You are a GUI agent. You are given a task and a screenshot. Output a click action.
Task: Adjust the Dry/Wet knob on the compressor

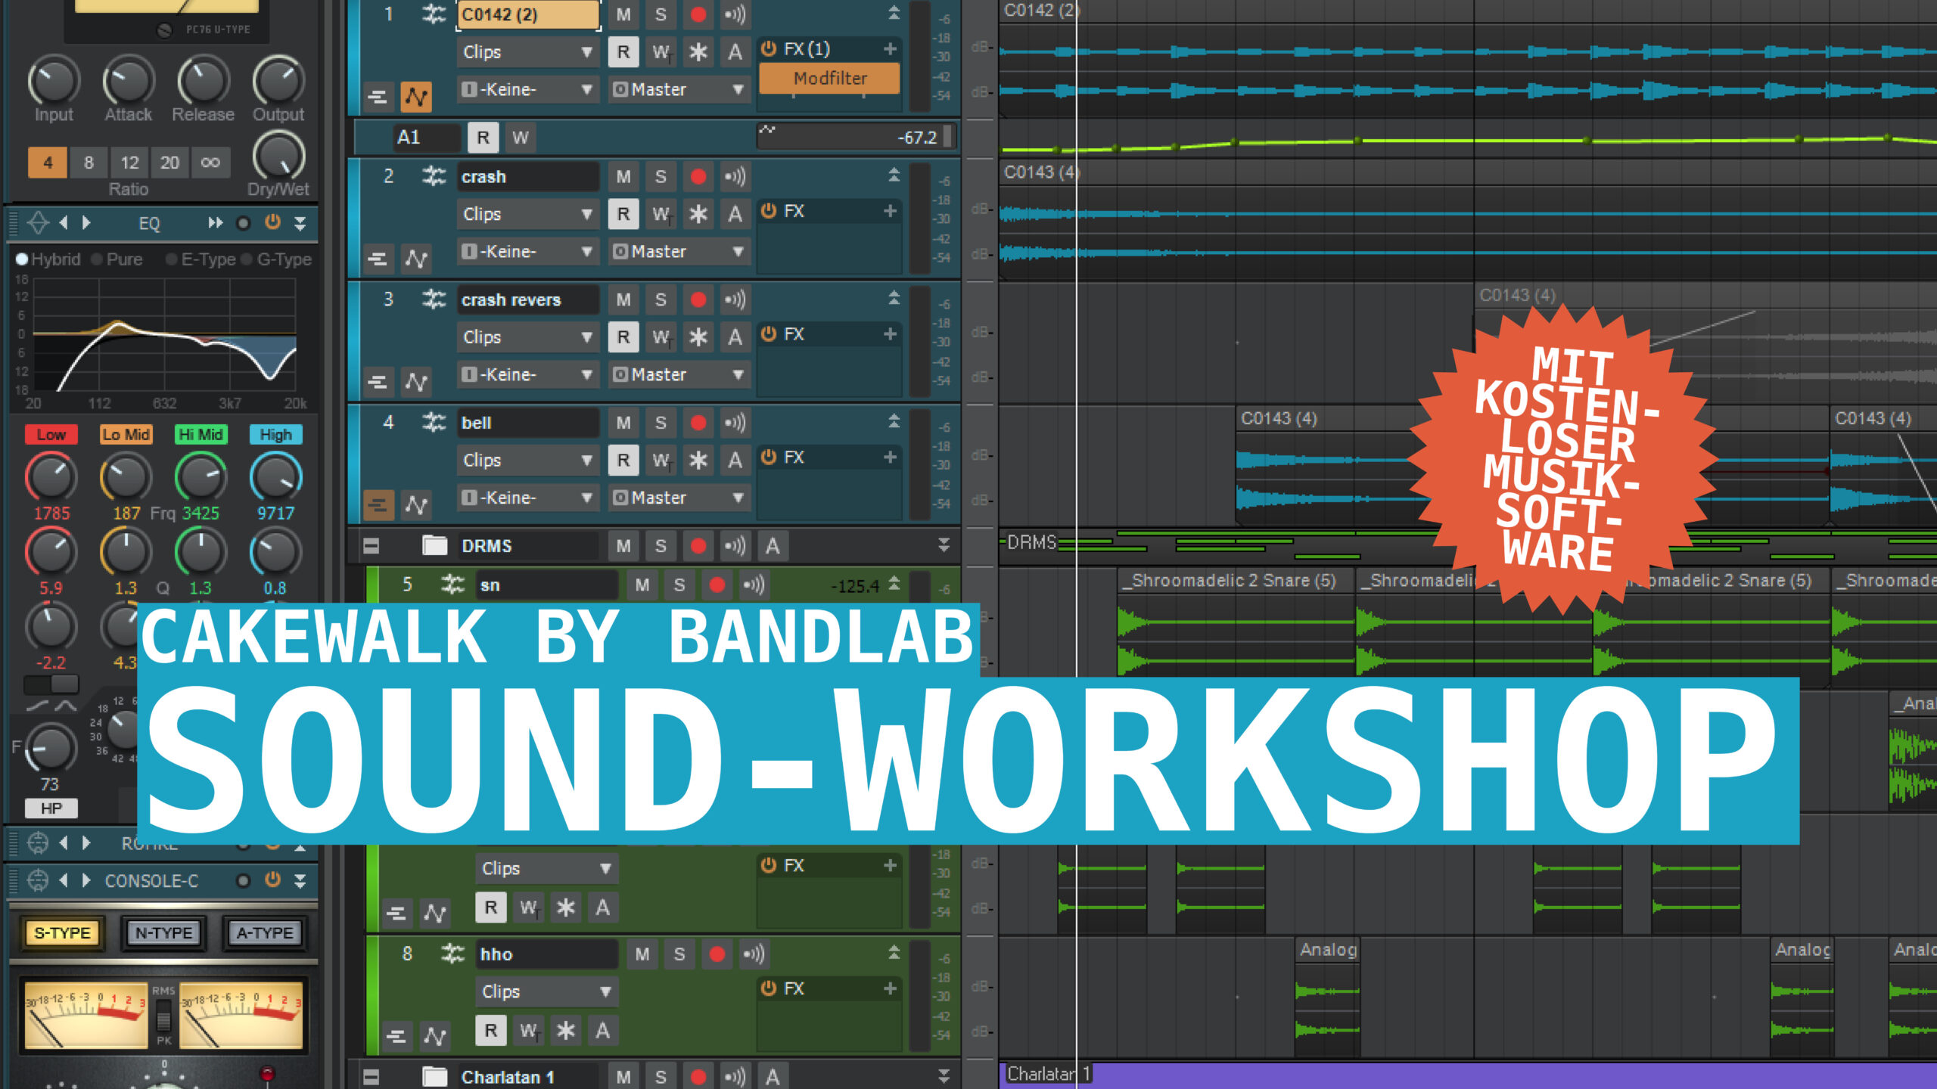pyautogui.click(x=277, y=157)
